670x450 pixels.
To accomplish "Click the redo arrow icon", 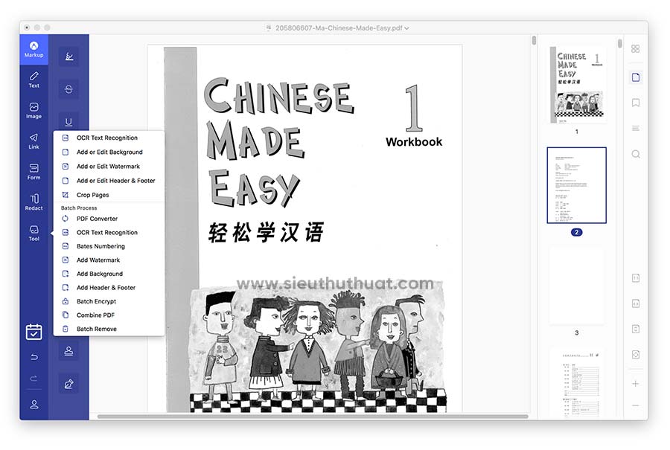I will 33,379.
